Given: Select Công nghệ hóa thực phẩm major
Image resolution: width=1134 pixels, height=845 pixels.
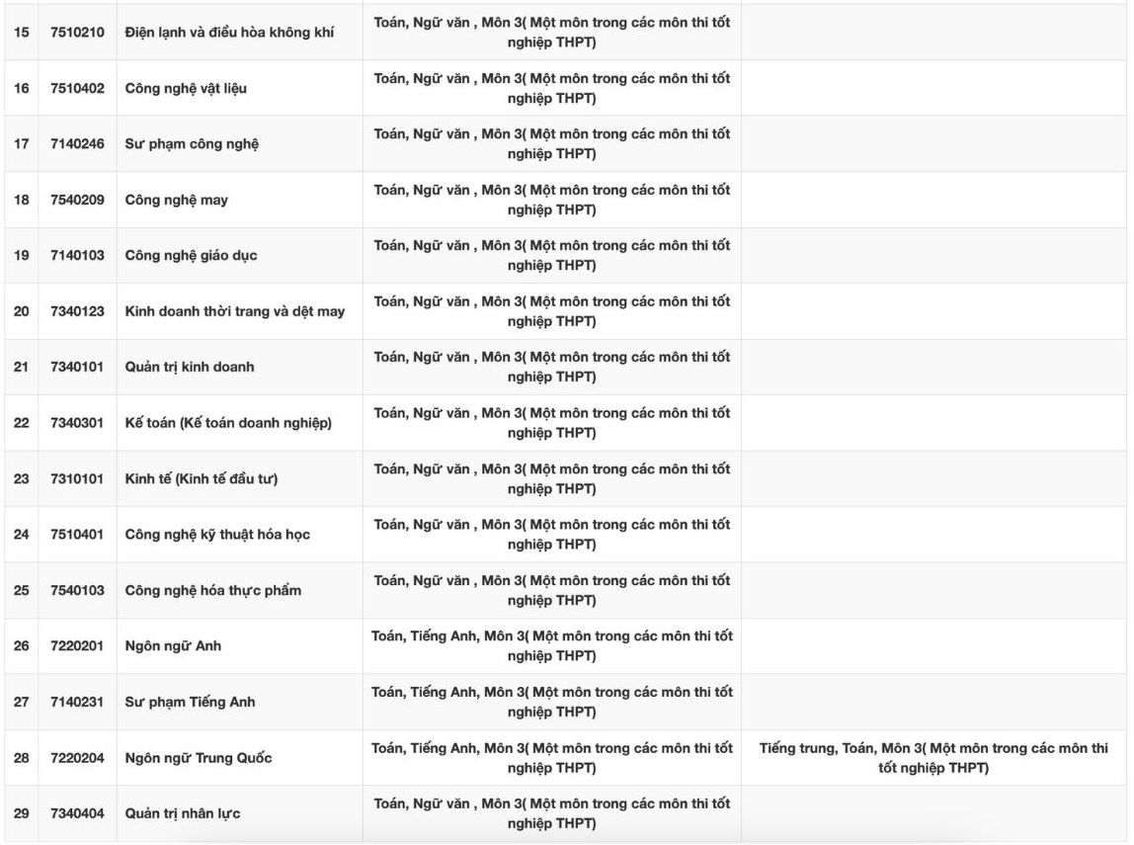Looking at the screenshot, I should 213,590.
